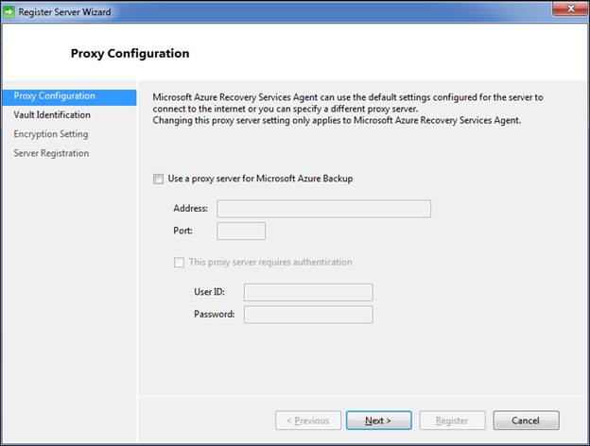The width and height of the screenshot is (590, 446).
Task: Proceed with the Next button
Action: tap(379, 420)
